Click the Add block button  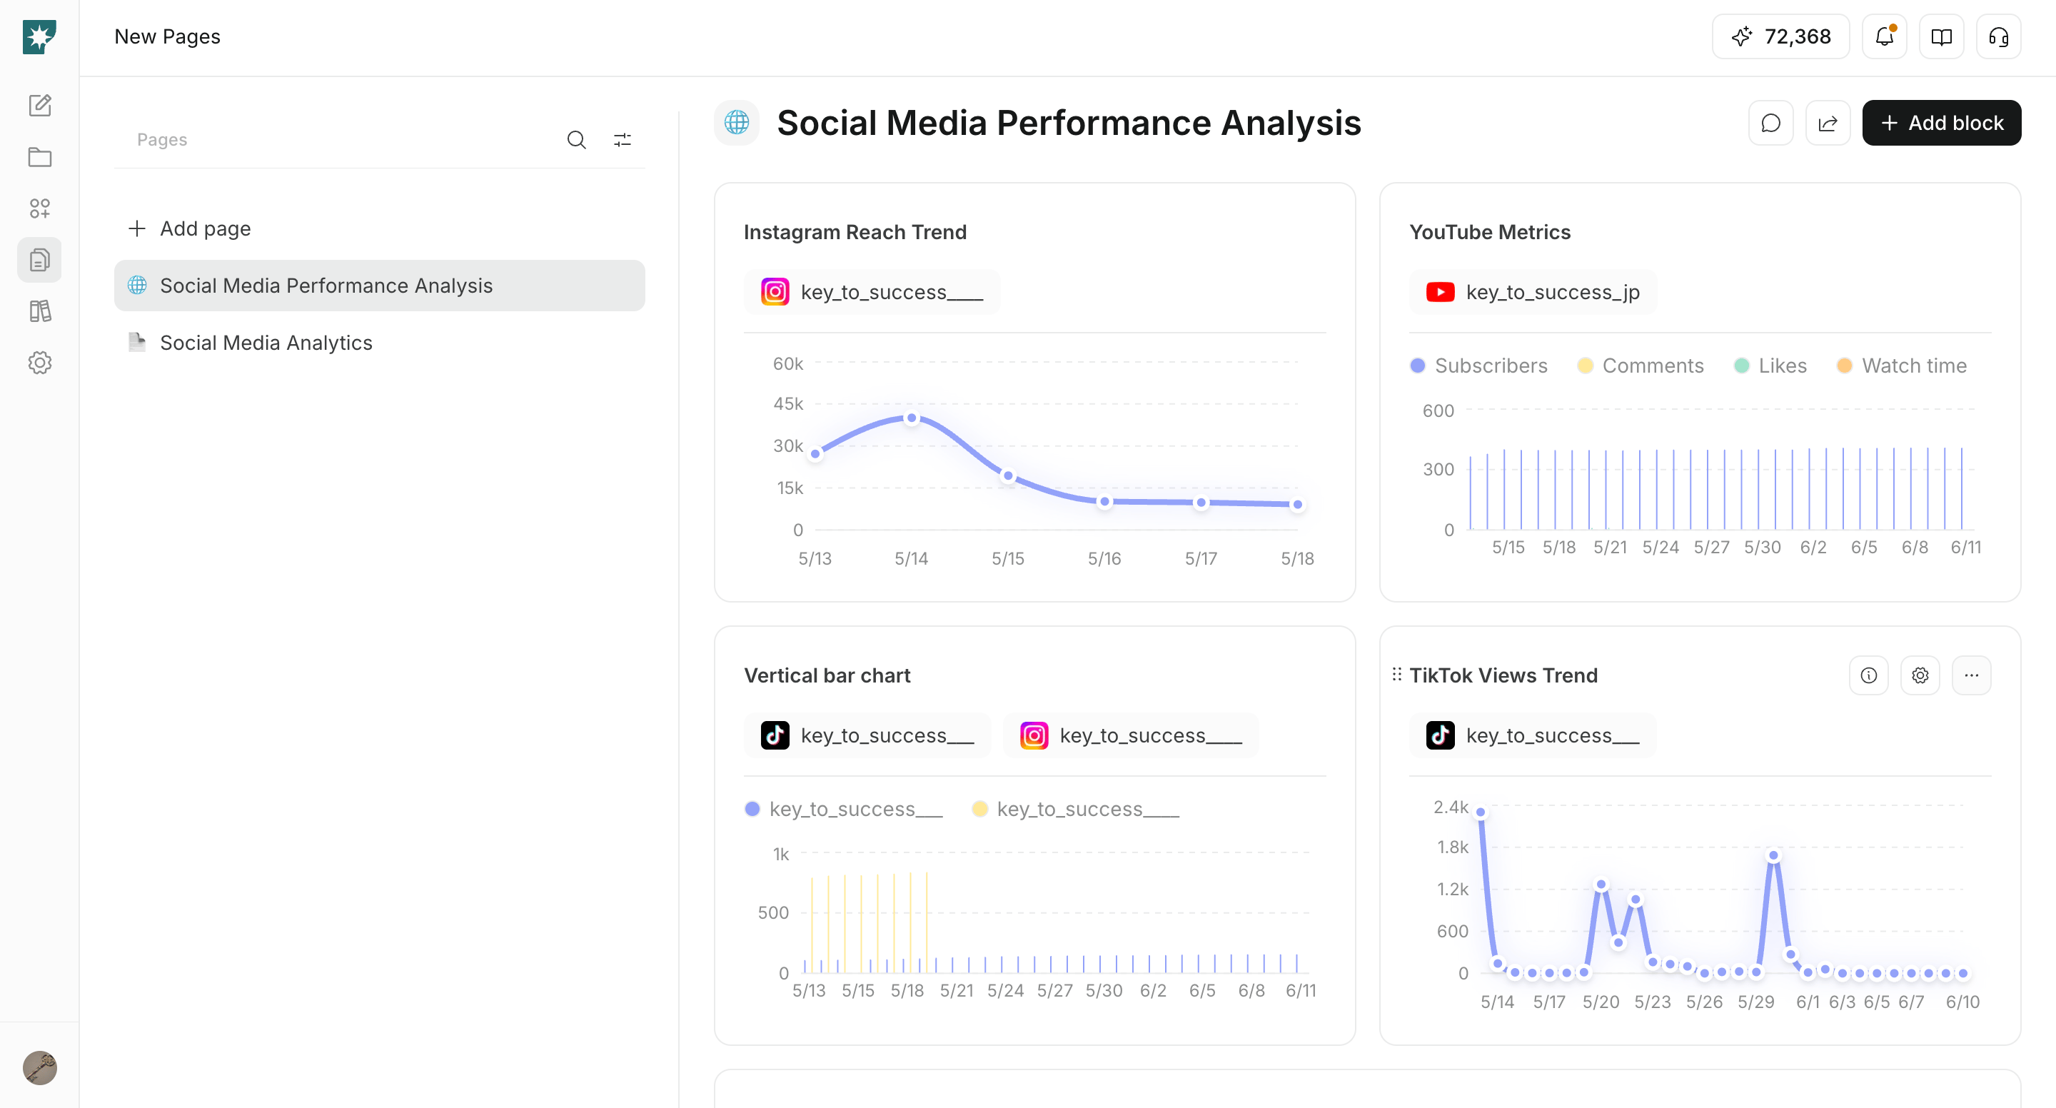point(1941,123)
